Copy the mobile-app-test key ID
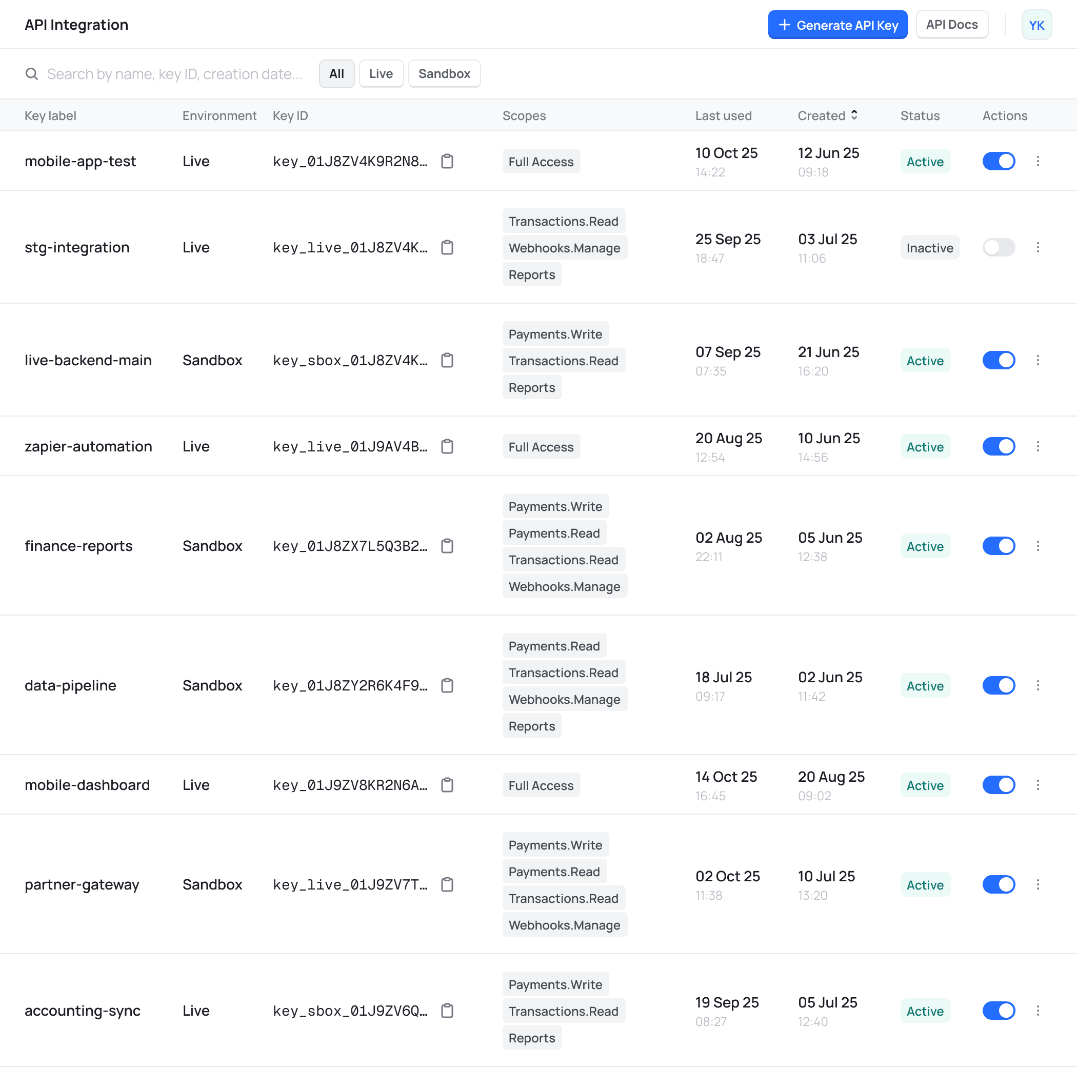The height and width of the screenshot is (1067, 1077). pos(447,161)
